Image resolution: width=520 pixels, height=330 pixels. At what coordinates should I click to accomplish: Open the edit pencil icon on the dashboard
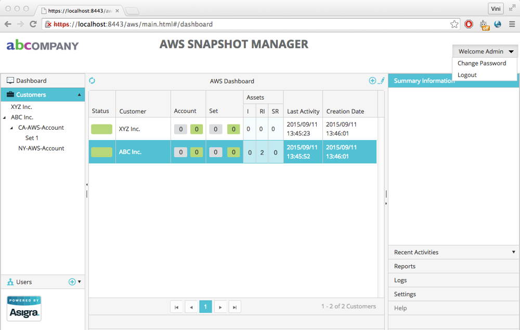382,80
